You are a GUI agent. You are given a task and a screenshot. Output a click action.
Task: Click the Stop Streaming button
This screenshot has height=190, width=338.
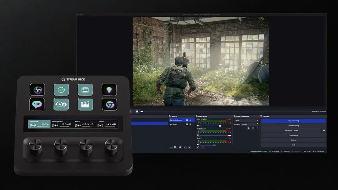[x=293, y=121]
